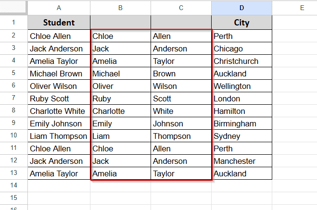Click the Michael cell in column B
Viewport: 317px width, 210px height.
pyautogui.click(x=120, y=74)
